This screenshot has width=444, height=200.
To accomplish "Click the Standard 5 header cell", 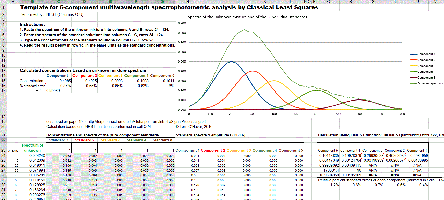I will pyautogui.click(x=162, y=140).
